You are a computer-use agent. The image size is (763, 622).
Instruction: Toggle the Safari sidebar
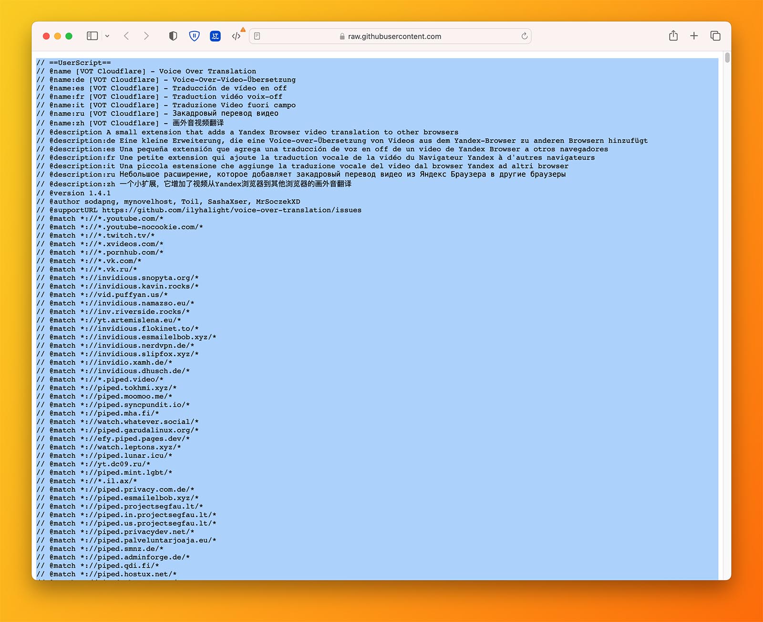[93, 36]
